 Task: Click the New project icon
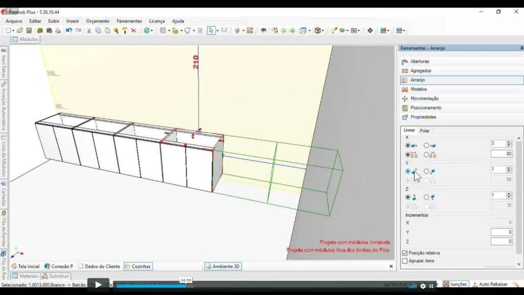click(8, 30)
